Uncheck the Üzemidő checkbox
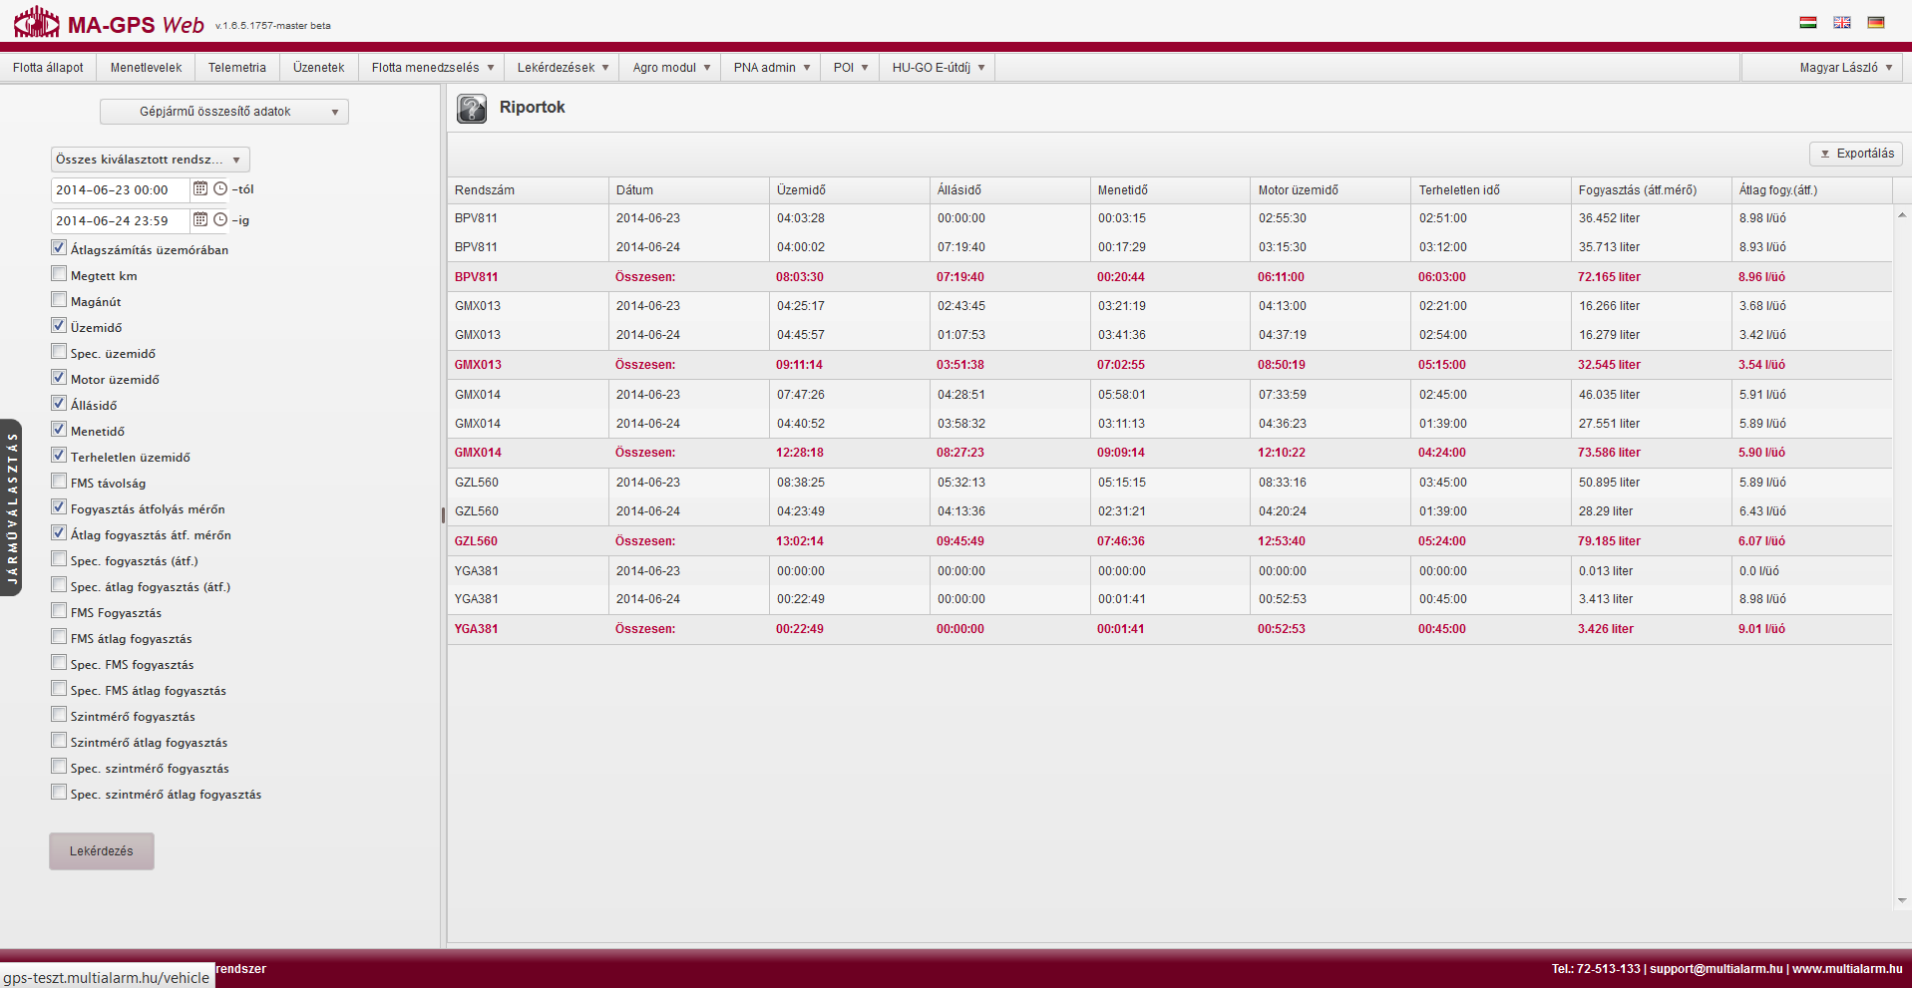The width and height of the screenshot is (1912, 988). (x=59, y=326)
